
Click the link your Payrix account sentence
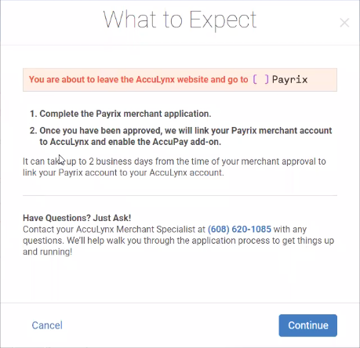coord(123,172)
